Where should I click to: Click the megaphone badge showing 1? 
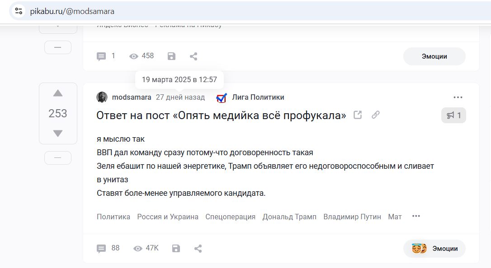[453, 115]
